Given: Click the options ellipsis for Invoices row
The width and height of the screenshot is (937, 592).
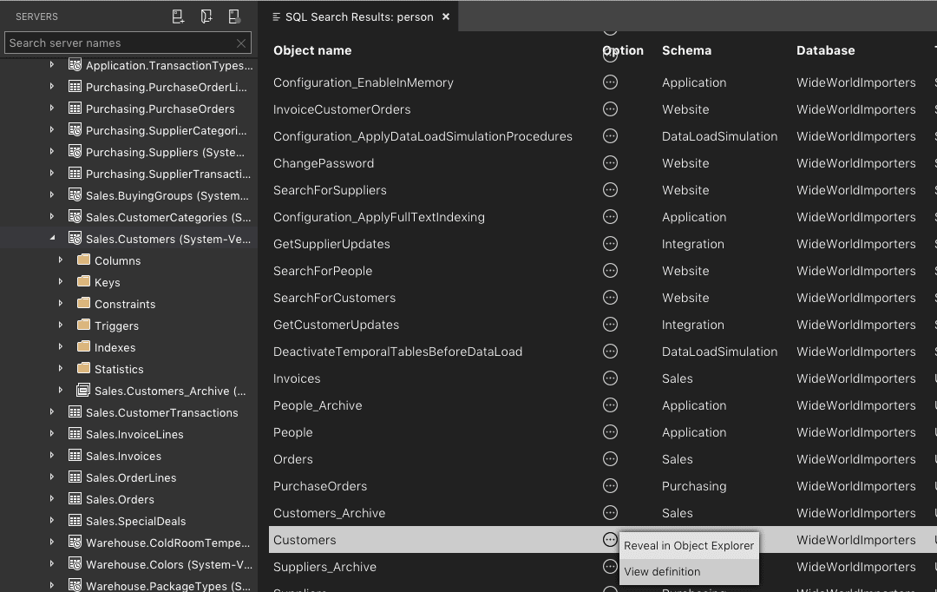Looking at the screenshot, I should coord(610,378).
